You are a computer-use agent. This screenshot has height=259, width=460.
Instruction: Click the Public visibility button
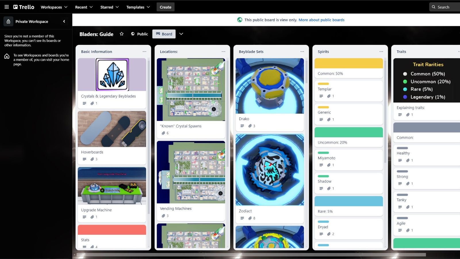139,34
